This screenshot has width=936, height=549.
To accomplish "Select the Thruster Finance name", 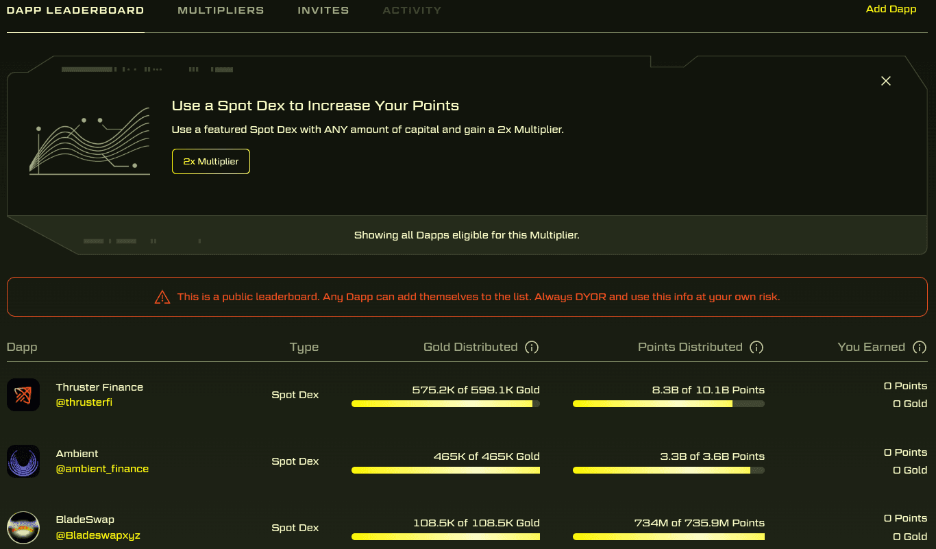I will coord(99,387).
